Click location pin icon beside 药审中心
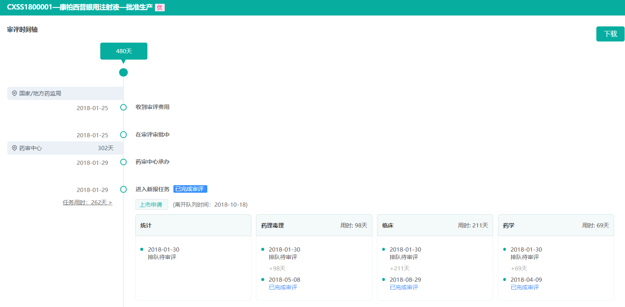 14,148
